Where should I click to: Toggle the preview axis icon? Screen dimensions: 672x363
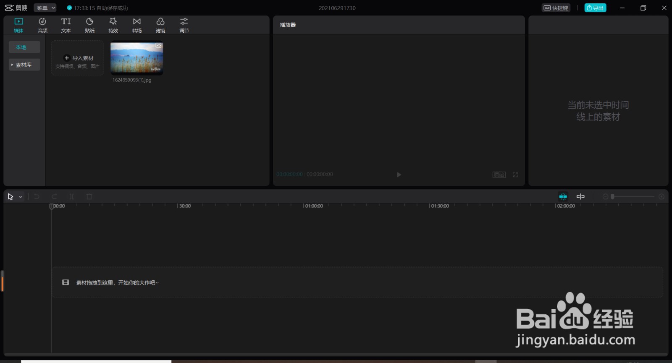click(x=580, y=196)
